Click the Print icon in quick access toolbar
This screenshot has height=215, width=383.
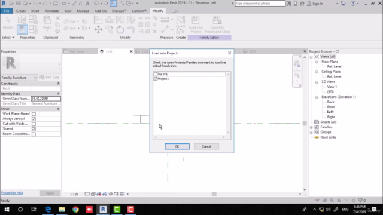click(x=56, y=4)
